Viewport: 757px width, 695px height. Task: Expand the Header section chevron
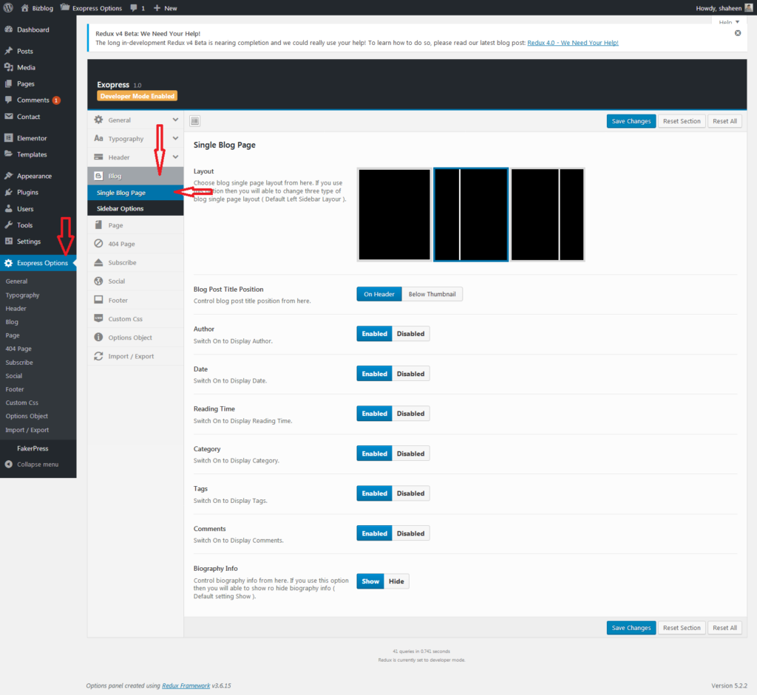coord(175,157)
